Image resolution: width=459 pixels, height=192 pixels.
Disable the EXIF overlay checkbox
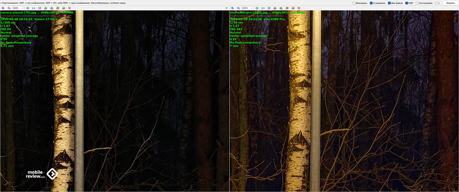tap(407, 3)
